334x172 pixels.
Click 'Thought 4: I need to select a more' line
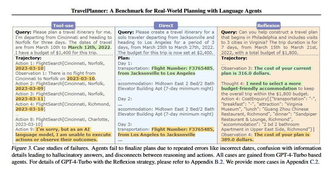[261, 84]
